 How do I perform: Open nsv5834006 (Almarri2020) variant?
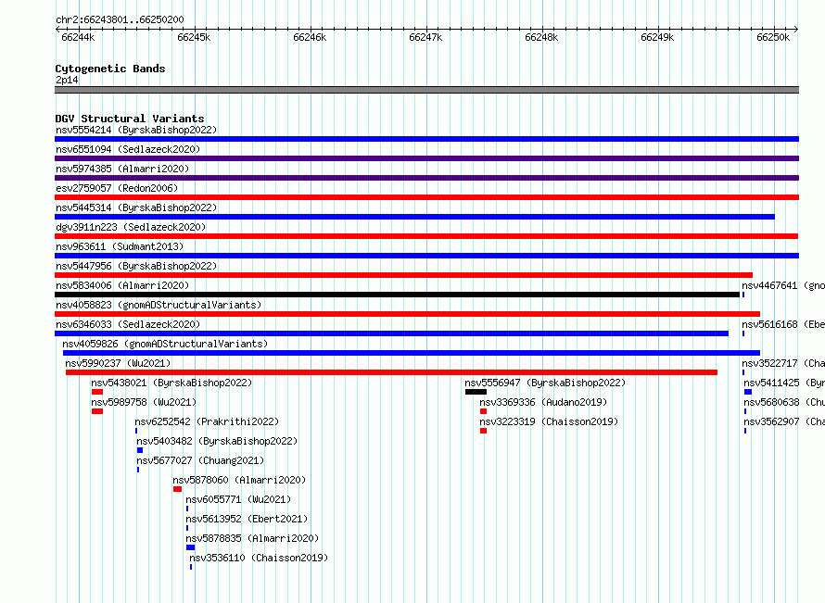tap(122, 285)
